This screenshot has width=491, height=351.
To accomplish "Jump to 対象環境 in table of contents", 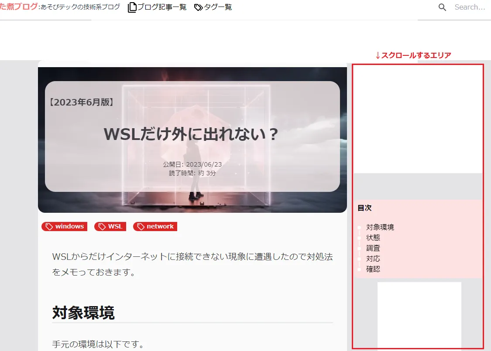I will pos(380,227).
